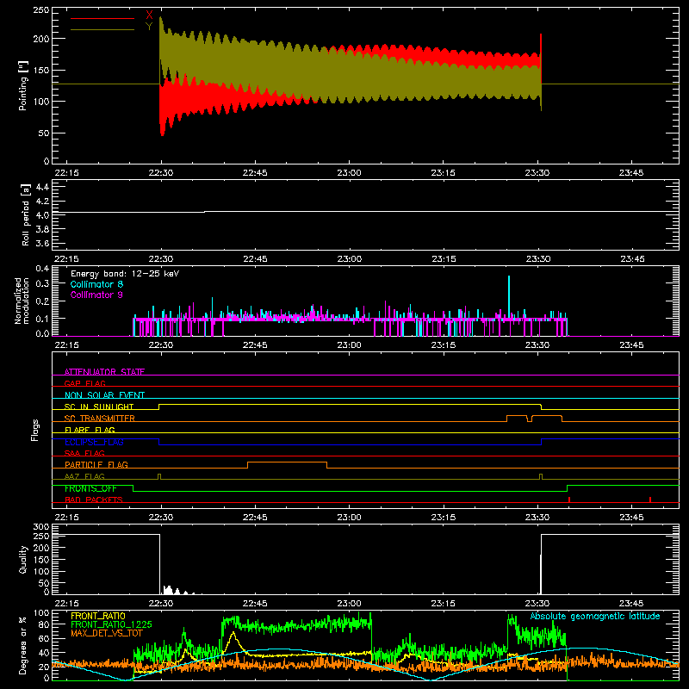The image size is (689, 689).
Task: Click the FLARE_FLAG label
Action: click(x=90, y=430)
